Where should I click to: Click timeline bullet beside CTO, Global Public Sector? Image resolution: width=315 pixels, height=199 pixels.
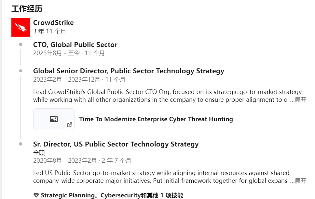pyautogui.click(x=21, y=44)
